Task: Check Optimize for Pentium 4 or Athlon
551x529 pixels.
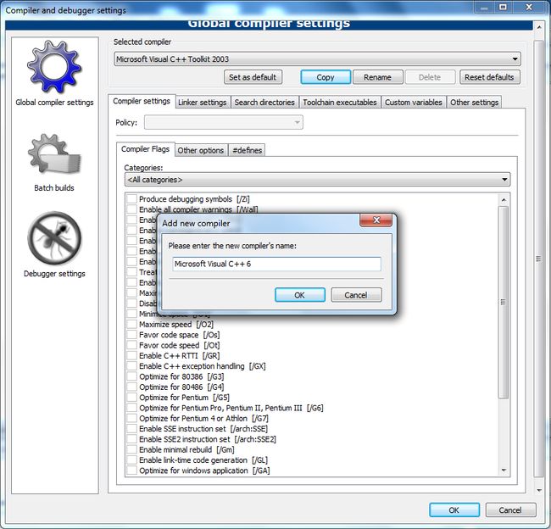Action: click(x=131, y=418)
